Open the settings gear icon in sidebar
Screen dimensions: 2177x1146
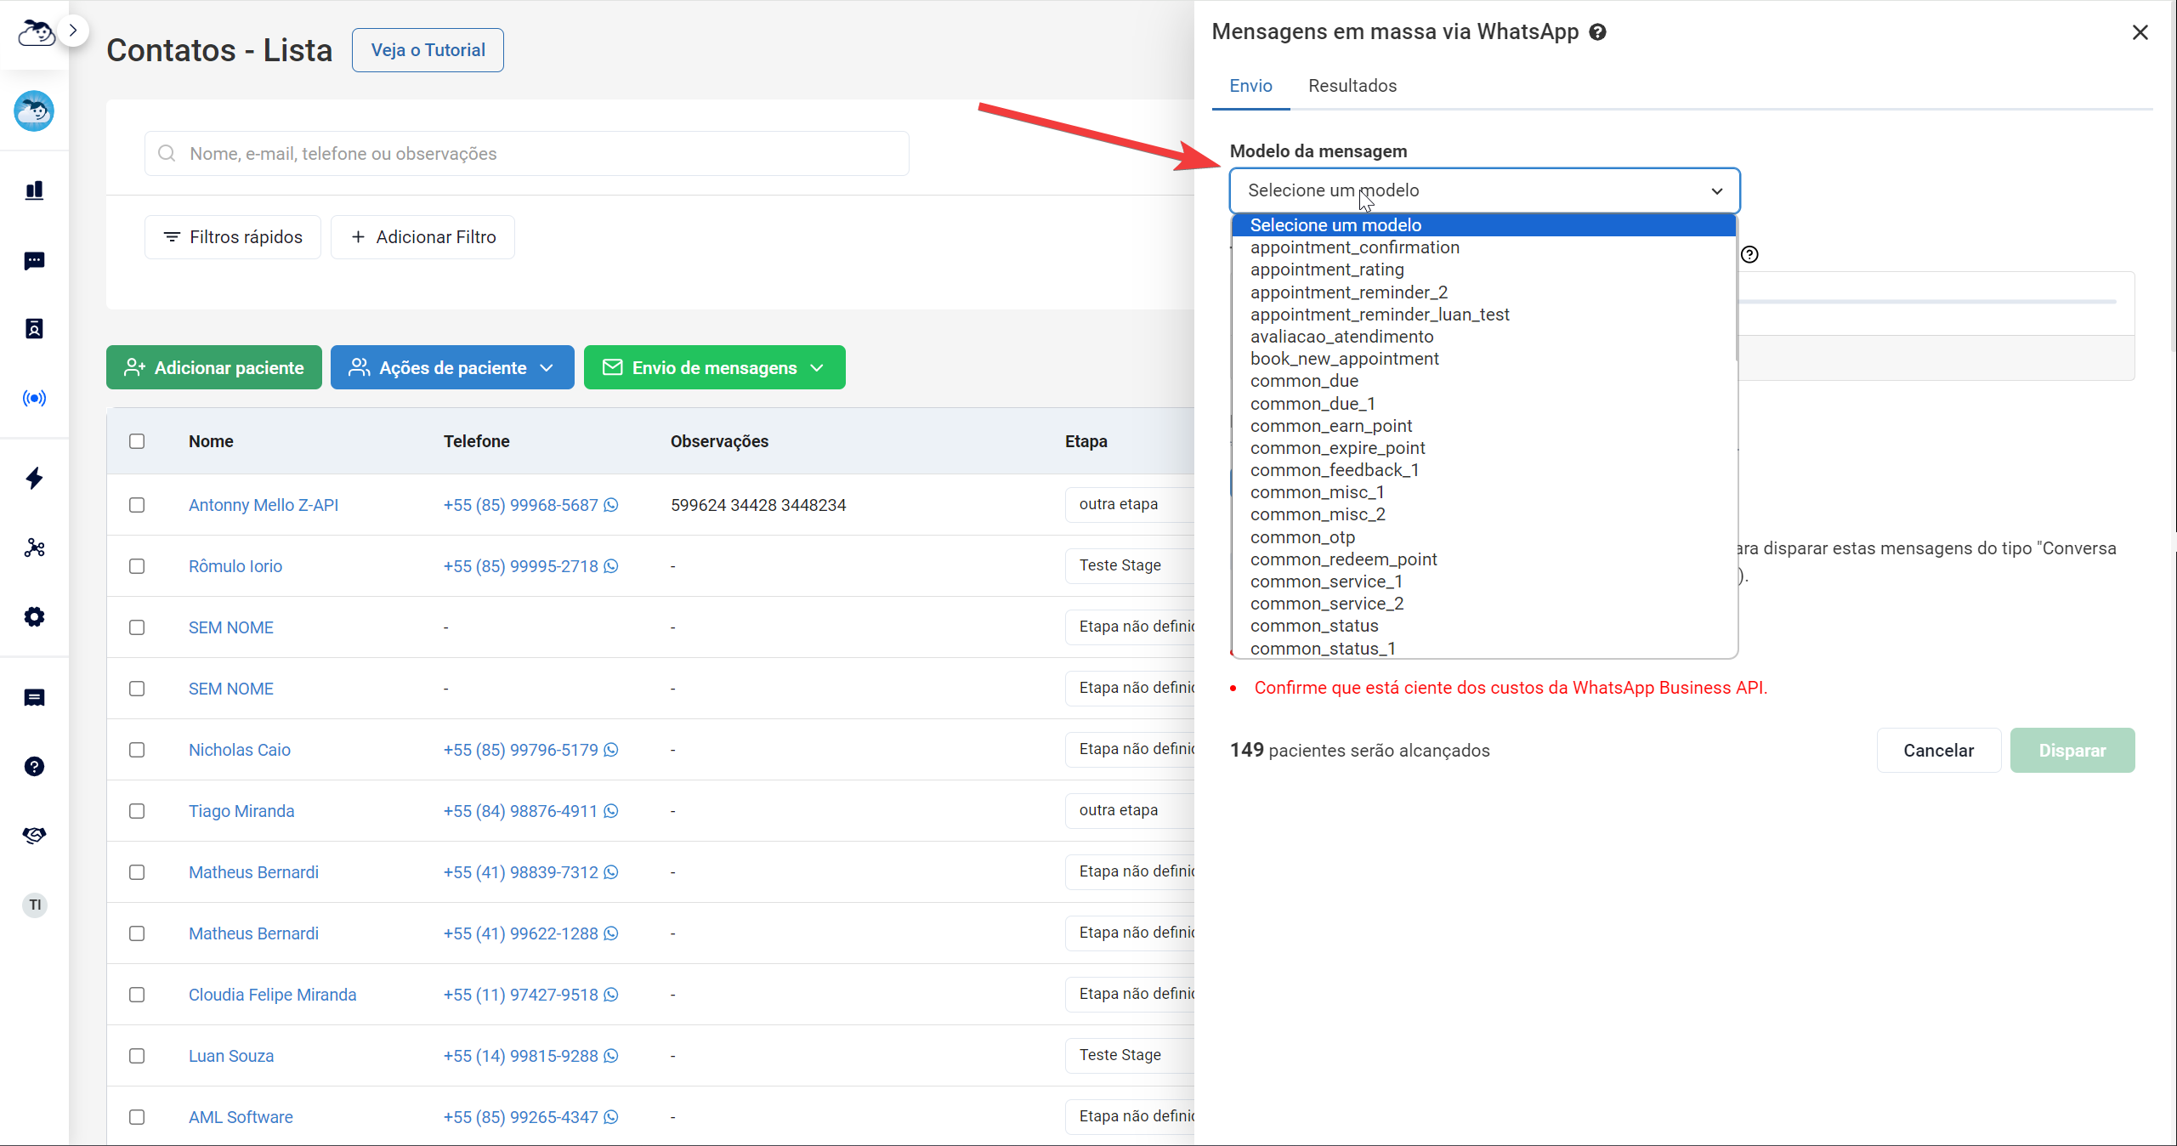click(34, 616)
